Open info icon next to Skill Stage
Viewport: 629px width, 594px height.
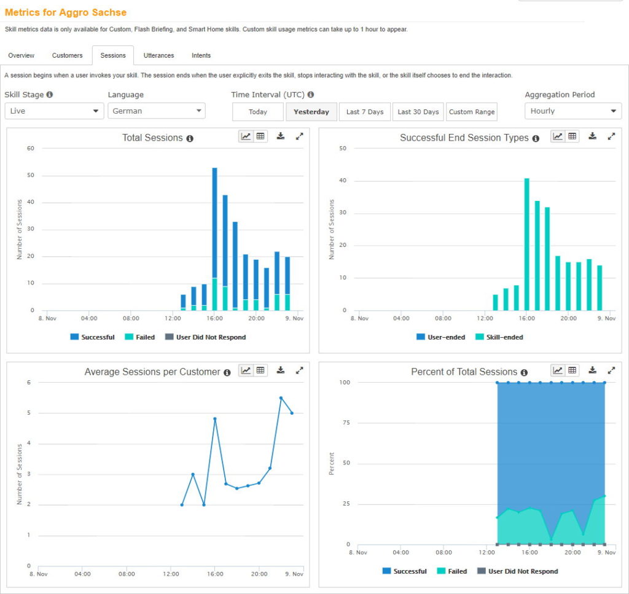(x=49, y=95)
